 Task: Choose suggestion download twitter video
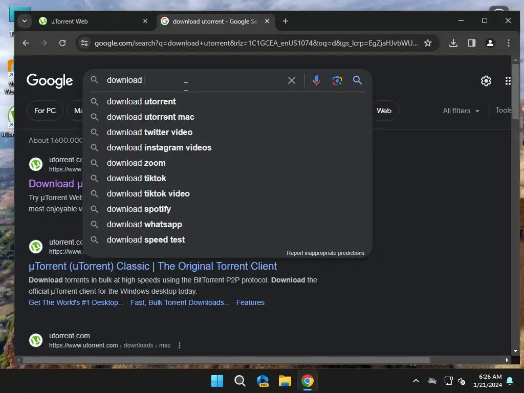click(x=227, y=133)
